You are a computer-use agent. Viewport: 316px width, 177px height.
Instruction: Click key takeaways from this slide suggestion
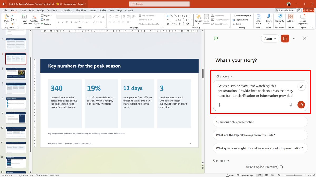click(x=260, y=135)
